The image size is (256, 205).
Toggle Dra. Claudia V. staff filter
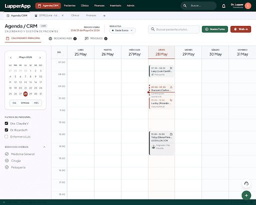(x=6, y=123)
